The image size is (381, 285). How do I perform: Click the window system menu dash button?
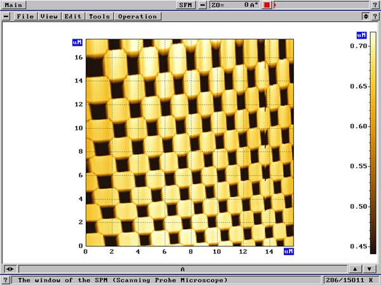pyautogui.click(x=6, y=16)
